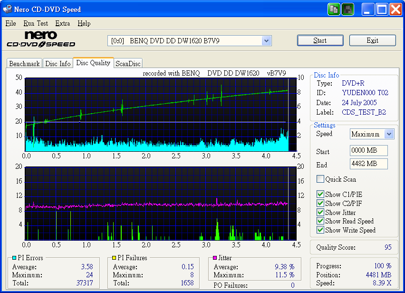Switch to the Benchmark tab

(24, 64)
